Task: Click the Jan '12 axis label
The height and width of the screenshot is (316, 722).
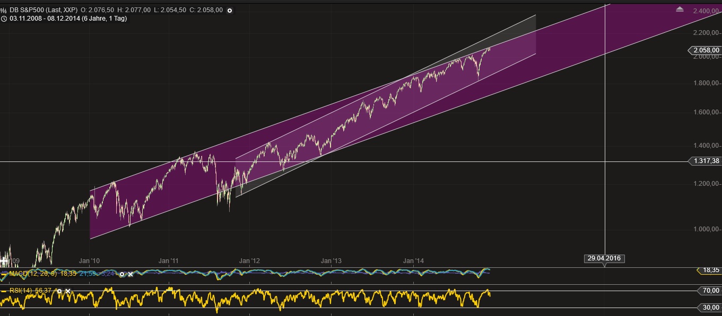Action: point(249,260)
